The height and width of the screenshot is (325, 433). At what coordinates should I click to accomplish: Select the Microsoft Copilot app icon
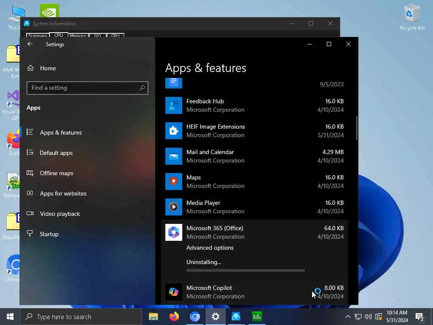174,292
